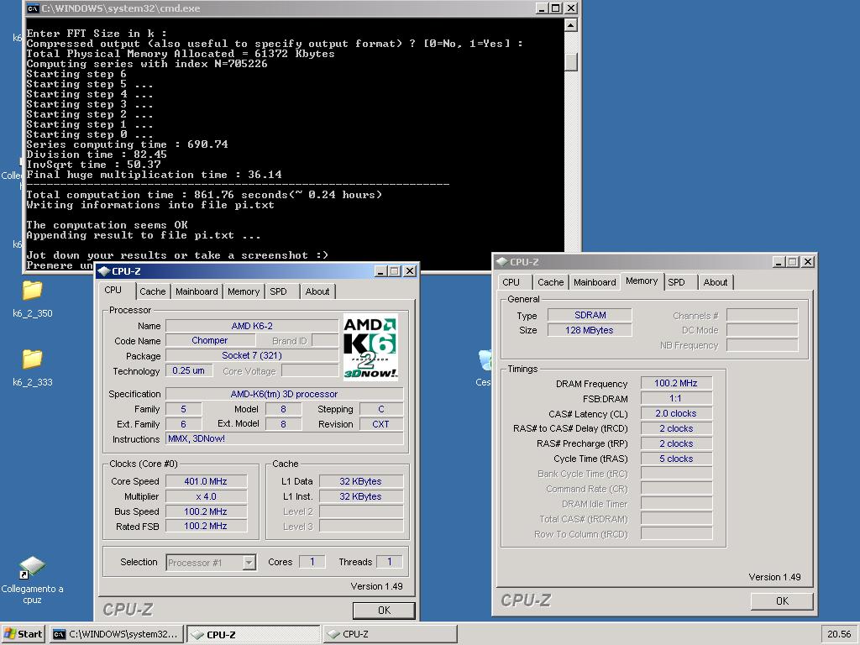Click the Socket 7 (321) package field
The height and width of the screenshot is (645, 860).
click(x=252, y=355)
